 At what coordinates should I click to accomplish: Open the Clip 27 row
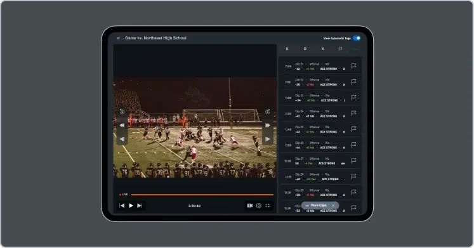(320, 160)
